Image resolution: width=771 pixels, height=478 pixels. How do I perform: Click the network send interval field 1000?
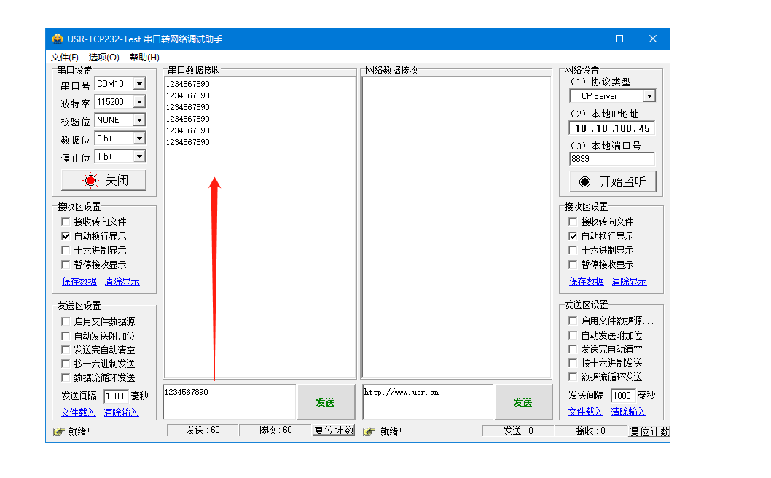tap(623, 396)
